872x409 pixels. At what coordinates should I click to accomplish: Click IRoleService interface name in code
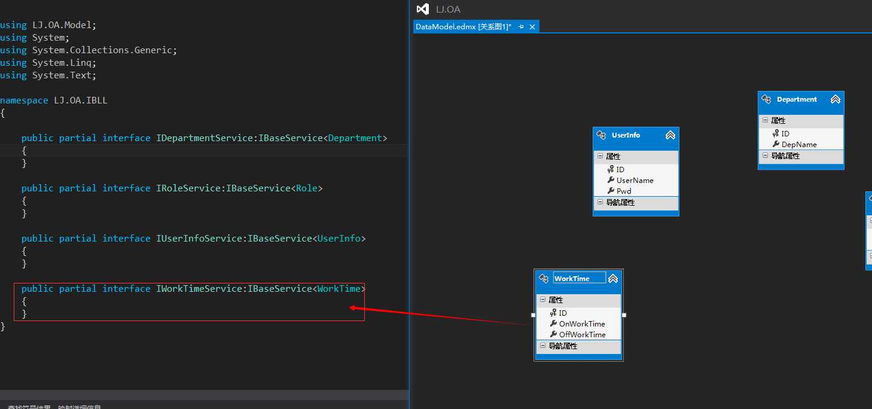coord(190,188)
